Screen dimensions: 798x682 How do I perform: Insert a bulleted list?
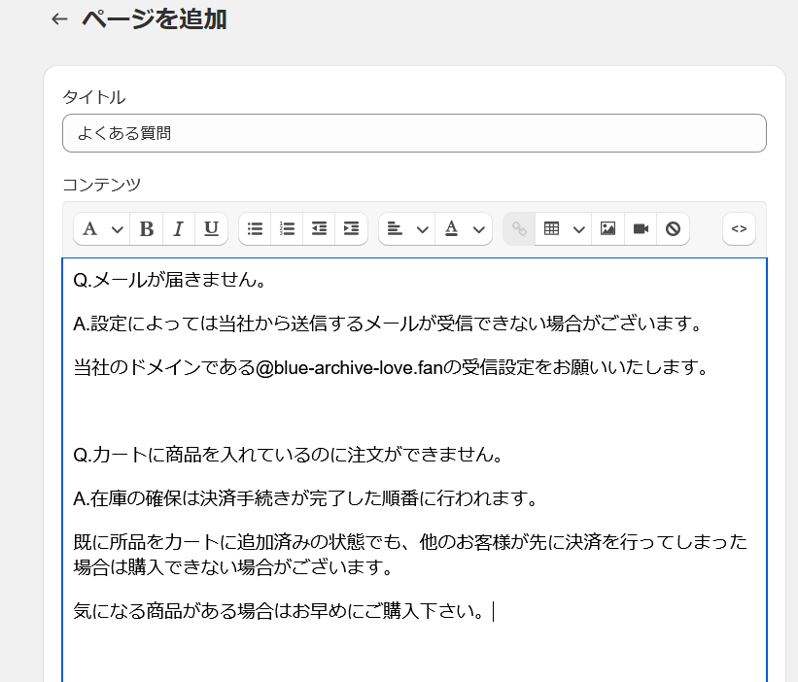[255, 229]
